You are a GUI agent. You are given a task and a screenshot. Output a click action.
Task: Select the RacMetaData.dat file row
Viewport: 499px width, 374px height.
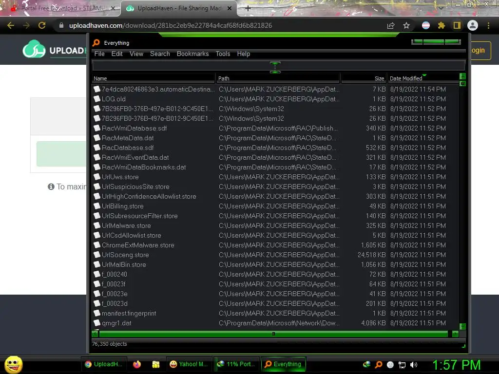[x=128, y=138]
